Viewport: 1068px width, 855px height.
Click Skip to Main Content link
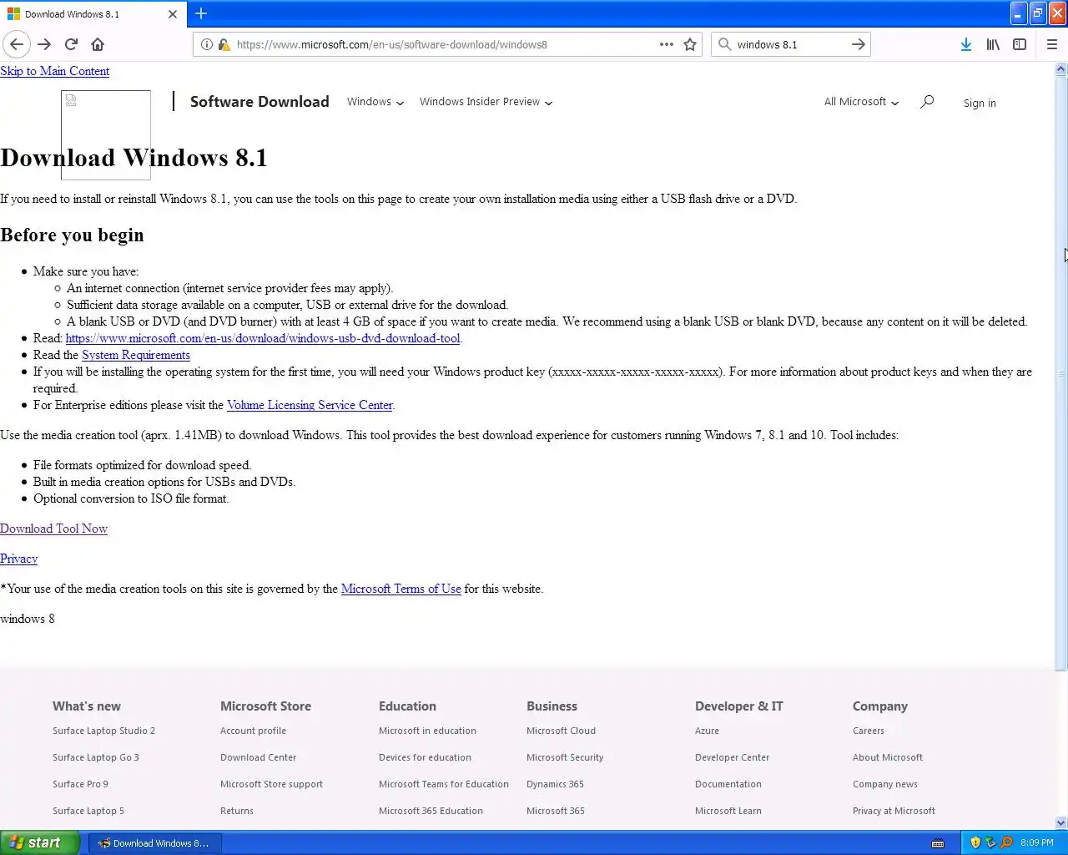pyautogui.click(x=55, y=71)
